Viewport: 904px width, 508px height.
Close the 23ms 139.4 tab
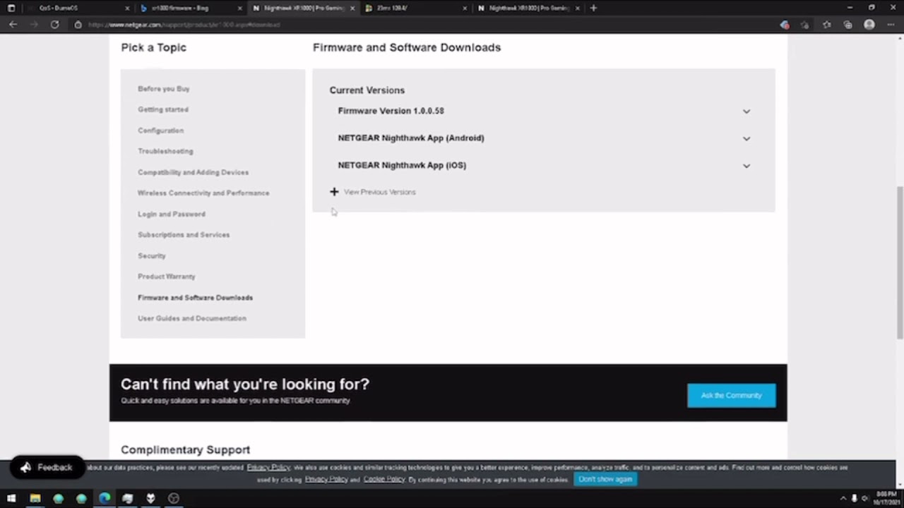[465, 8]
